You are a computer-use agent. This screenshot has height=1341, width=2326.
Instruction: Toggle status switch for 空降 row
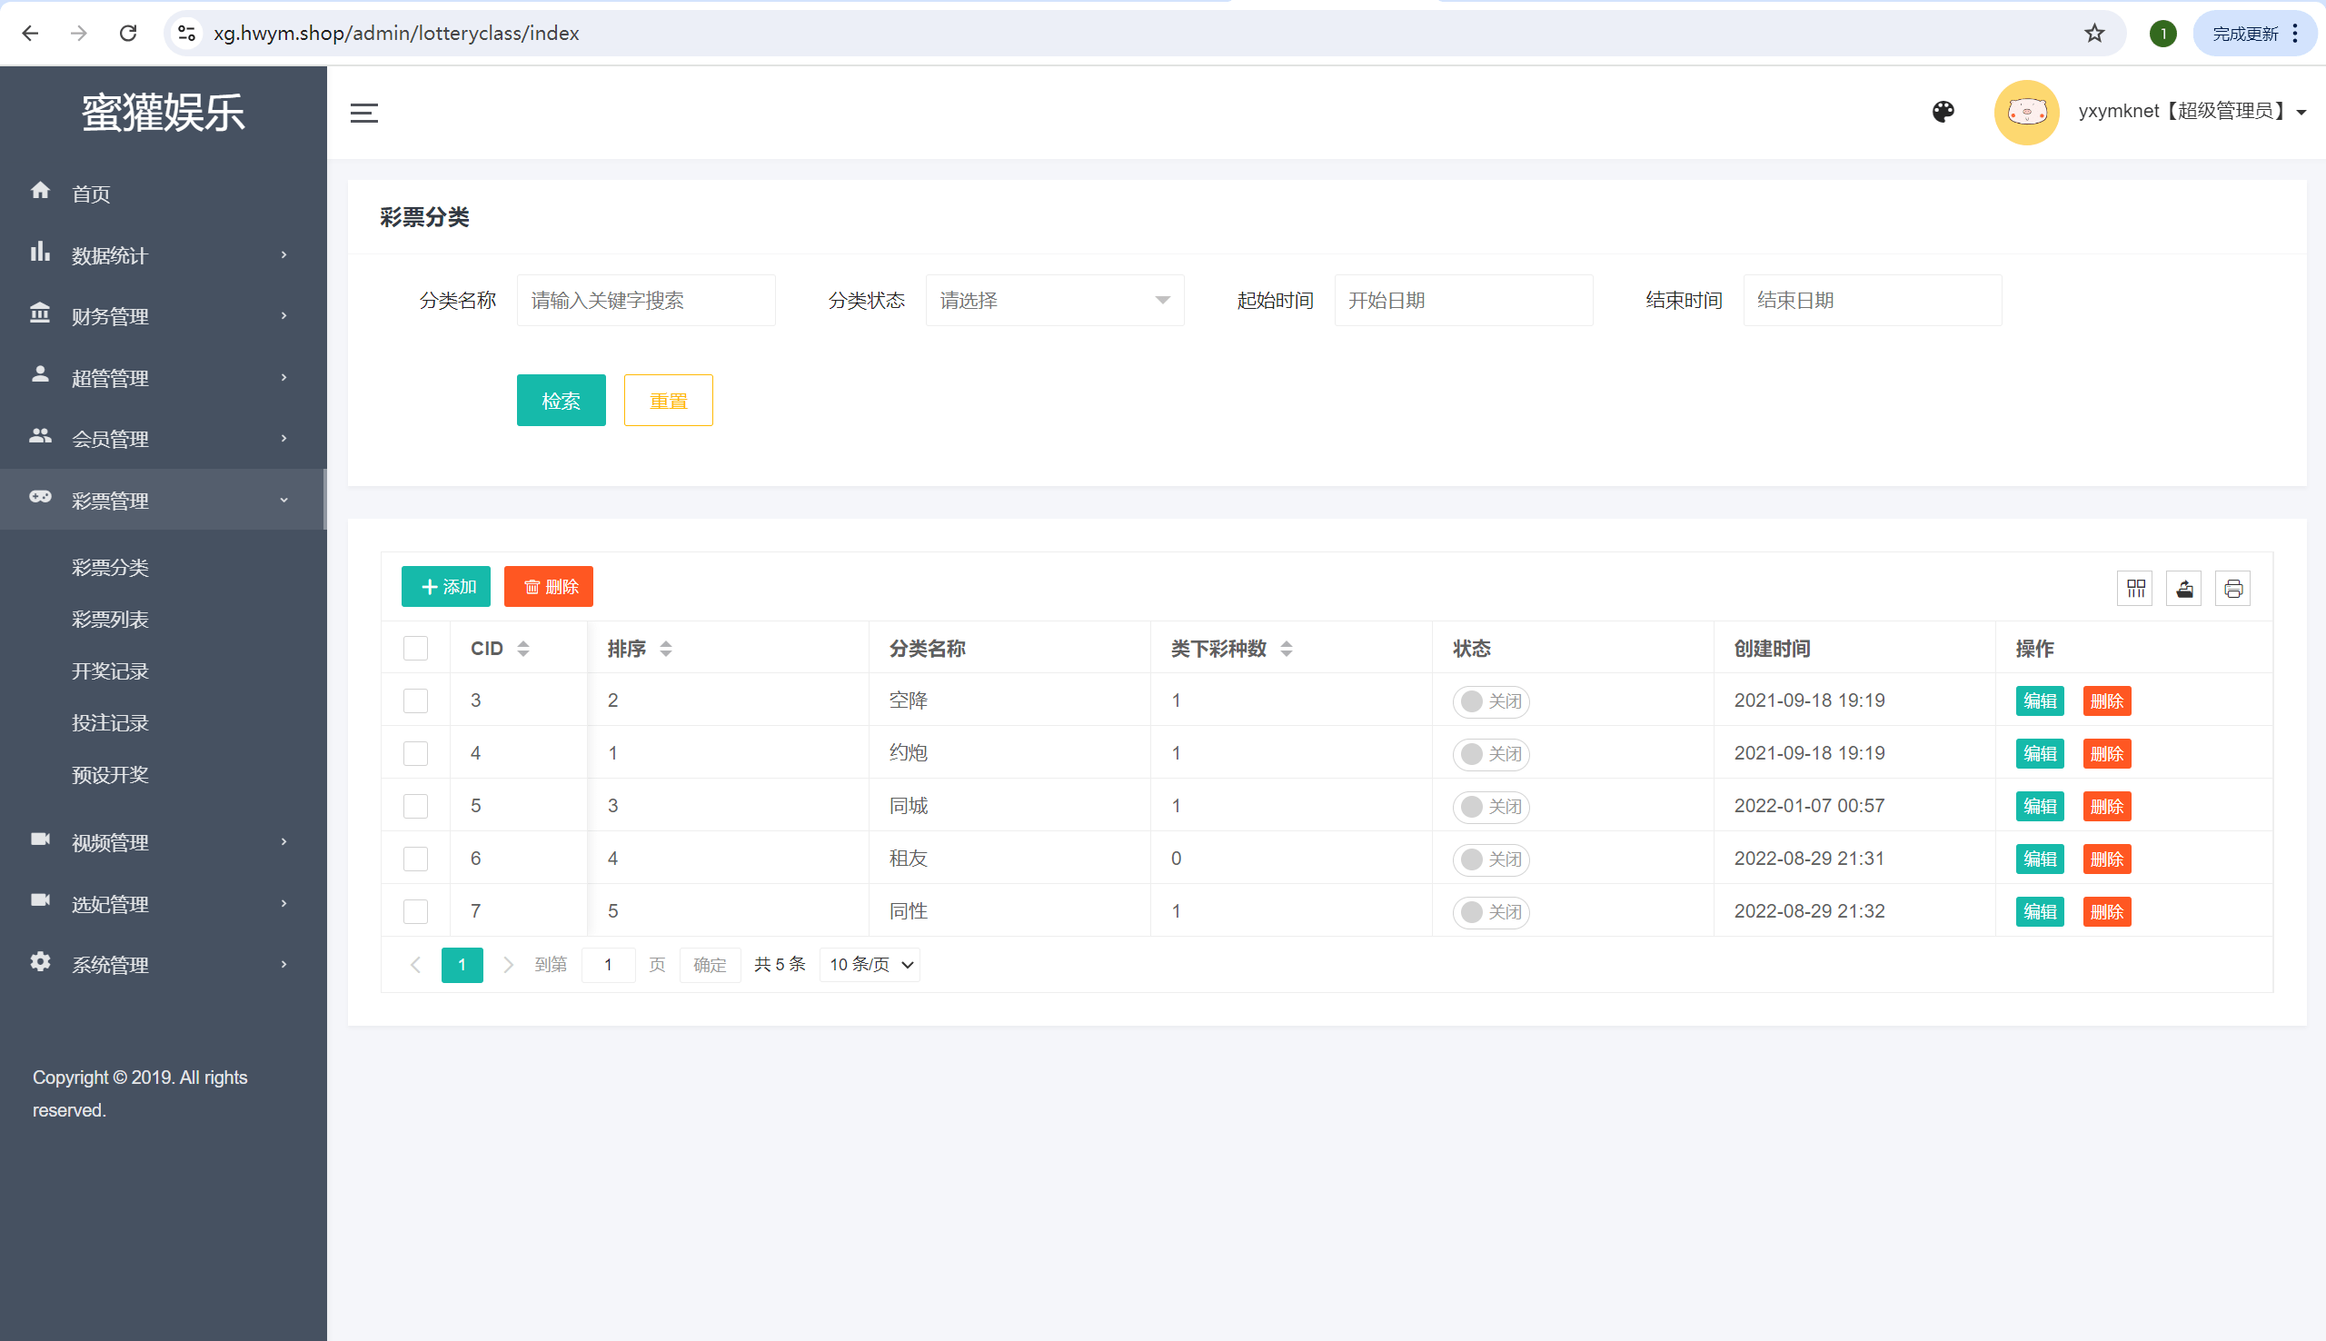1491,700
